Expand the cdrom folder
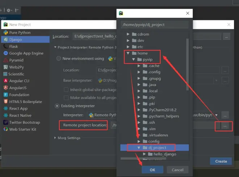The height and width of the screenshot is (177, 239). 128,34
